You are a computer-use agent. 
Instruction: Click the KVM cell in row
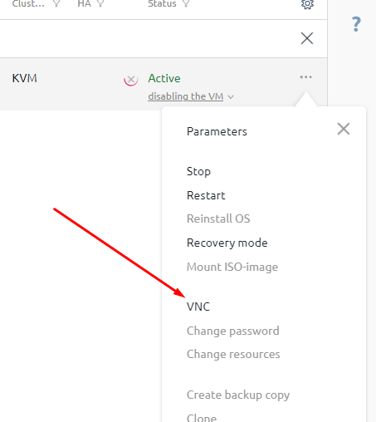[24, 78]
